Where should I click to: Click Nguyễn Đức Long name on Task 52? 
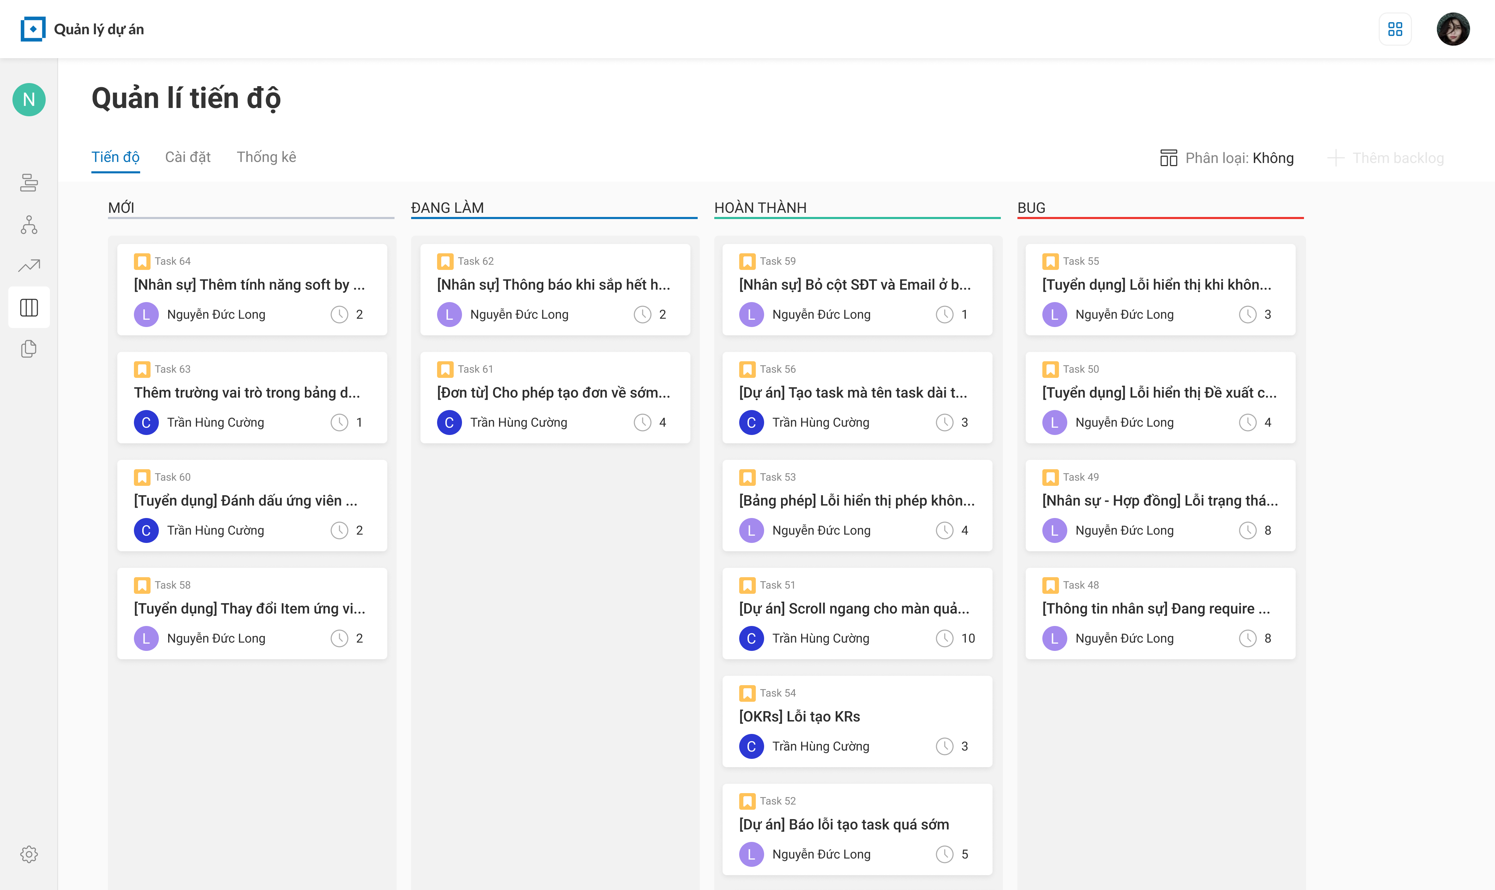point(821,854)
